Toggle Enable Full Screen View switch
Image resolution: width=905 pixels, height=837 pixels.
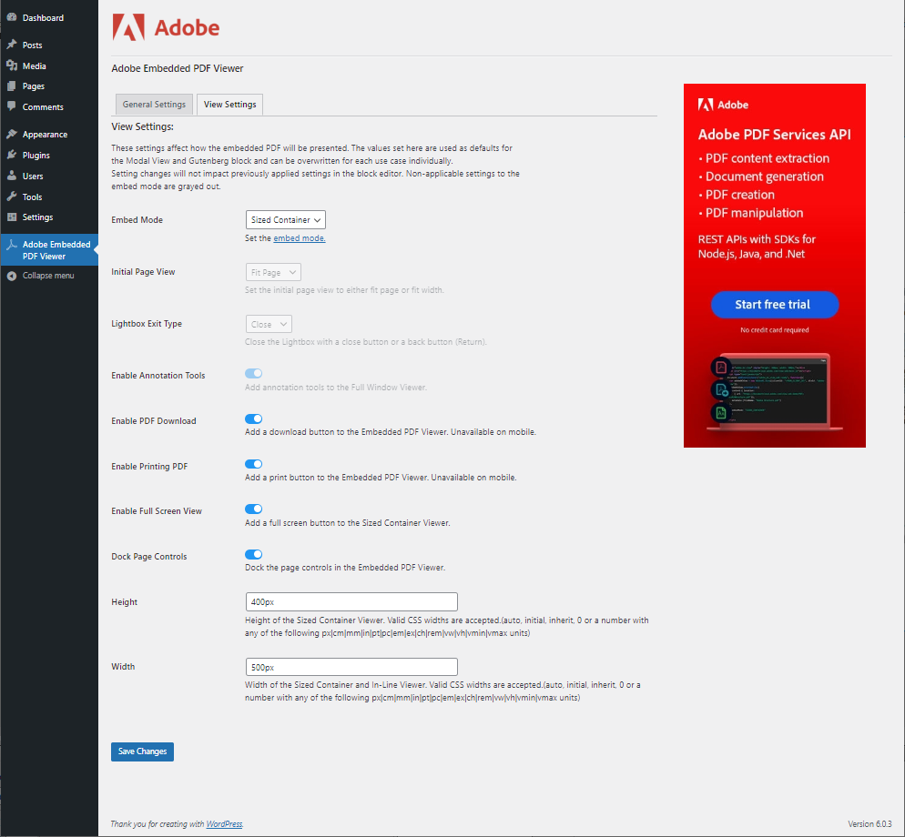[253, 509]
